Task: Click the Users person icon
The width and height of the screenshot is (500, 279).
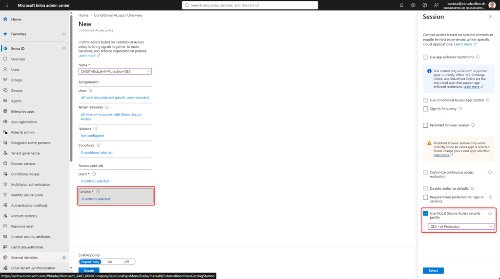Action: (x=5, y=69)
